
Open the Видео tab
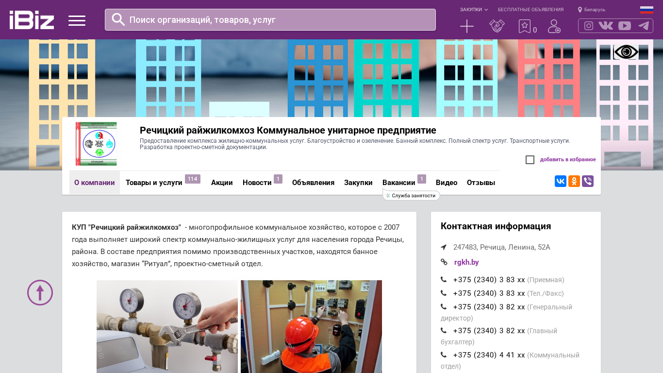[x=447, y=183]
